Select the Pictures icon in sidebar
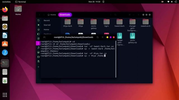The width and height of the screenshot is (179, 100). pos(39,52)
